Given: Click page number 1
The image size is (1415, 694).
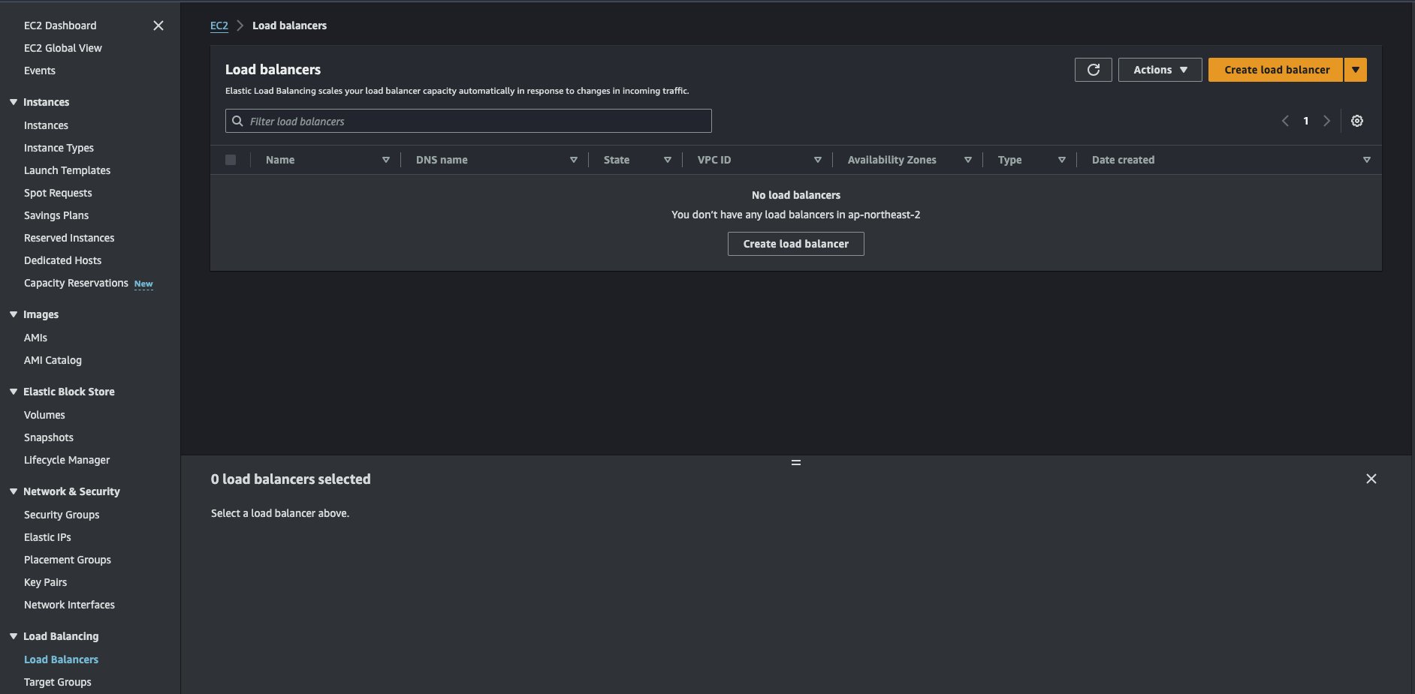Looking at the screenshot, I should tap(1306, 121).
